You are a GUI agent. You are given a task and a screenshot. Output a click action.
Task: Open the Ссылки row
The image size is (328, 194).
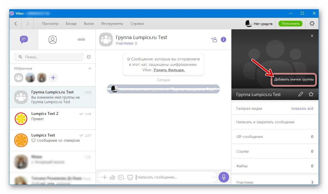click(275, 151)
